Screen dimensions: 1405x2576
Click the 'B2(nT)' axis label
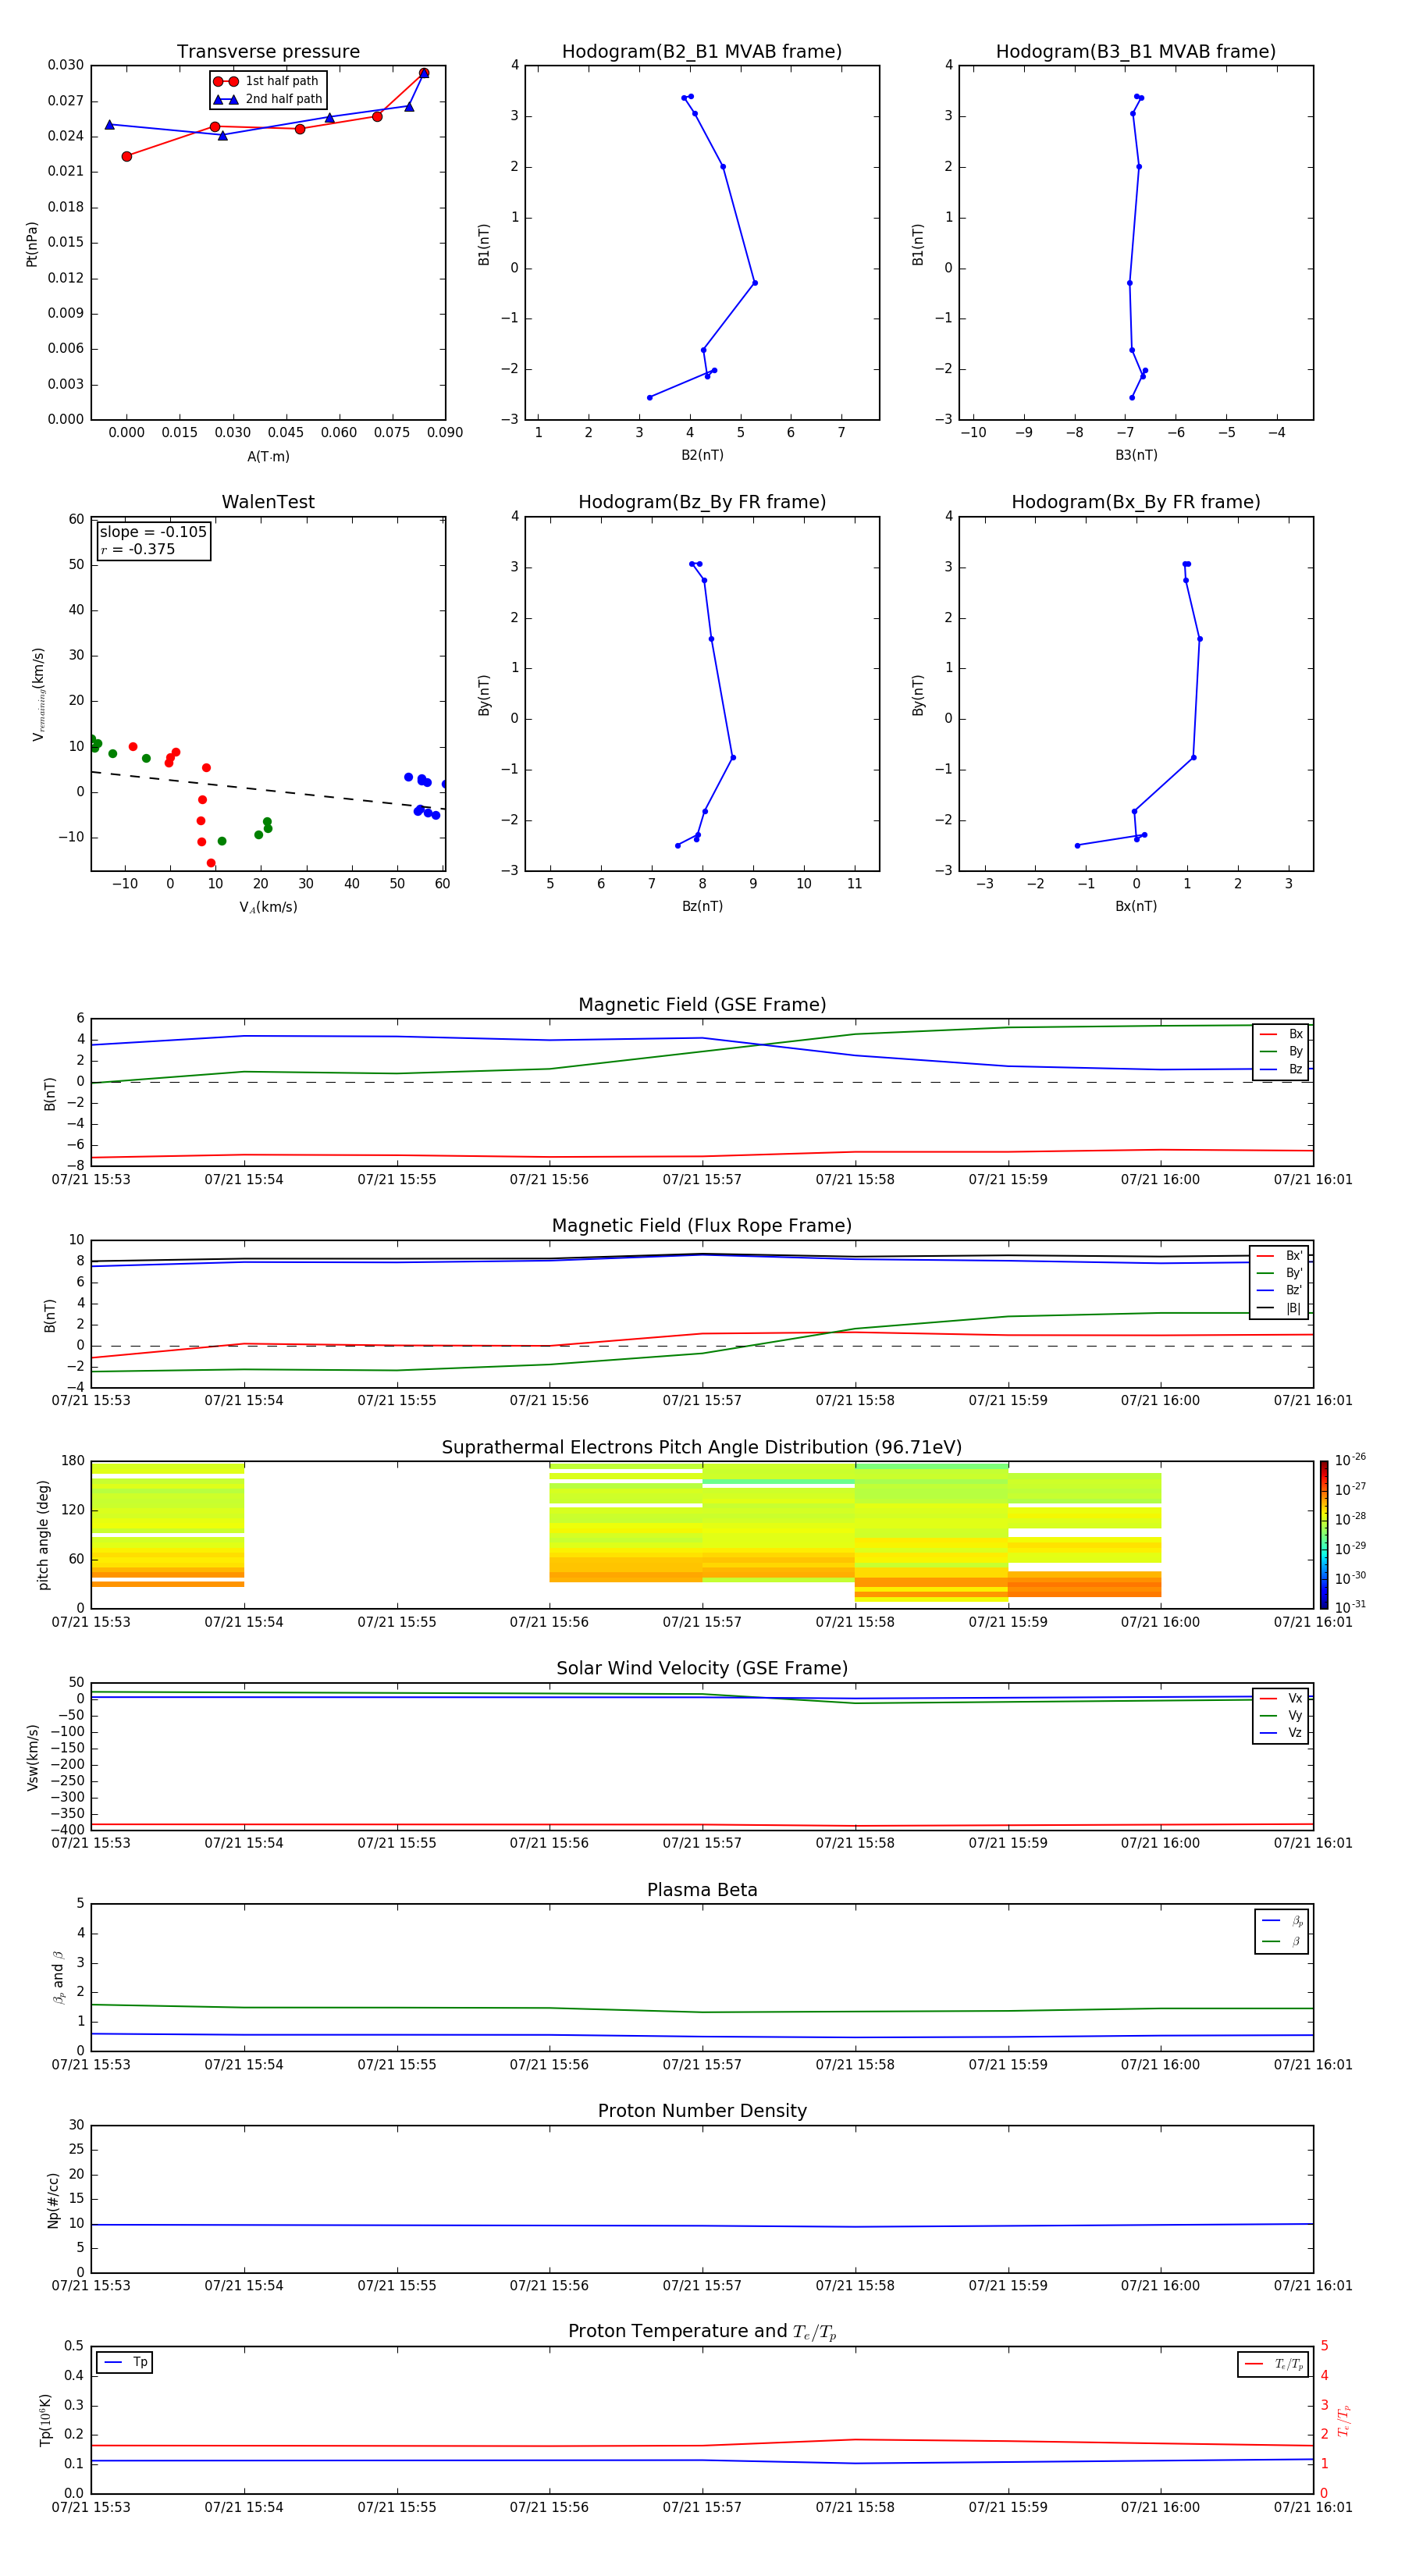point(702,455)
